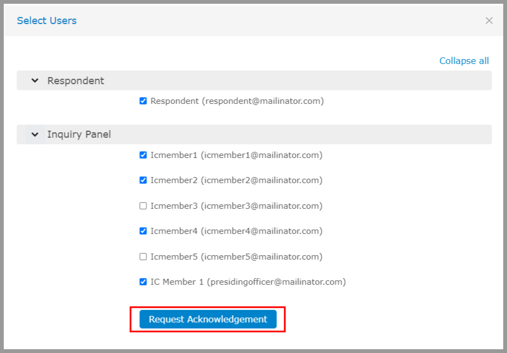This screenshot has height=353, width=507.
Task: Deselect the Icmember2 checkbox
Action: pyautogui.click(x=143, y=180)
